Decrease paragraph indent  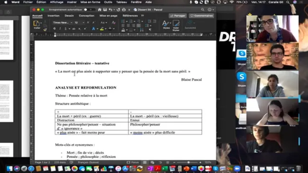(x=149, y=21)
